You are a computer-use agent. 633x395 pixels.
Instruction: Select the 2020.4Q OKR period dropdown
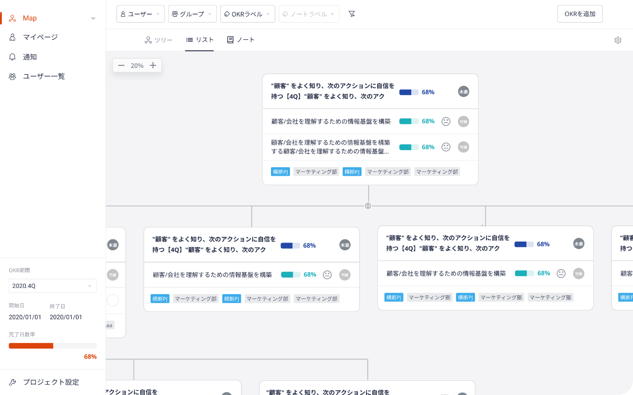pos(52,286)
